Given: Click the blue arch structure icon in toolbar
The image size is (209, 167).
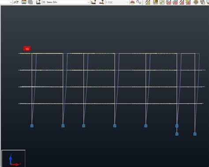Looking at the screenshot, I should 24,2.
